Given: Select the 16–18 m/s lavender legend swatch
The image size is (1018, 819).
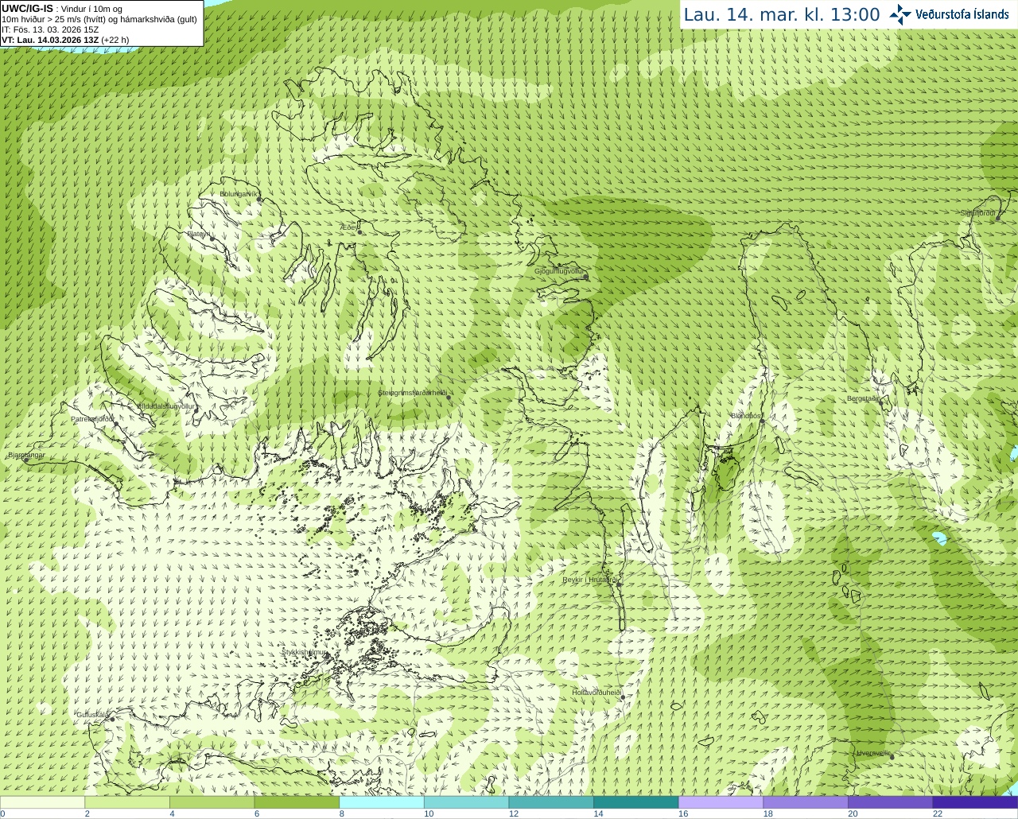Looking at the screenshot, I should coord(721,802).
